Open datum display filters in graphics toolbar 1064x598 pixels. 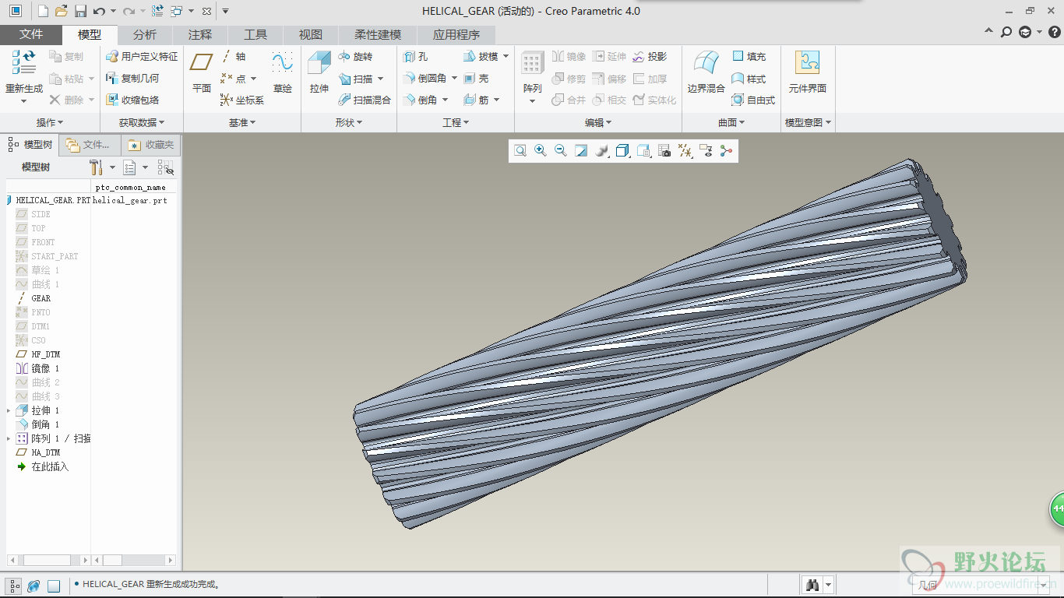(x=685, y=151)
